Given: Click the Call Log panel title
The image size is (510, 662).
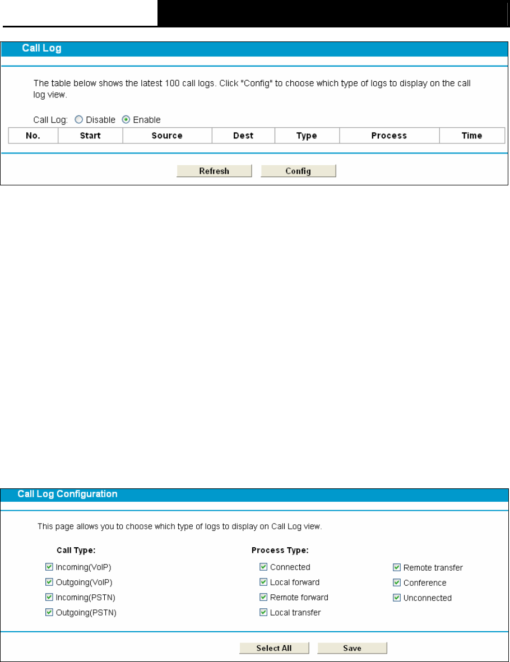Looking at the screenshot, I should tap(42, 48).
